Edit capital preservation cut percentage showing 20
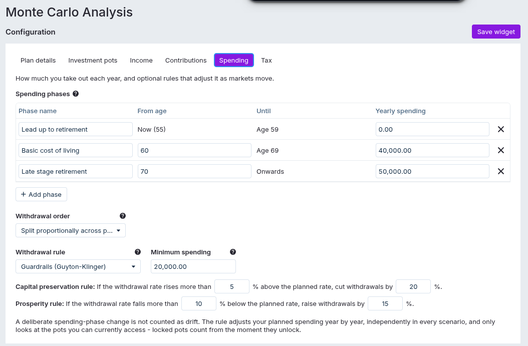Image resolution: width=528 pixels, height=346 pixels. [413, 286]
